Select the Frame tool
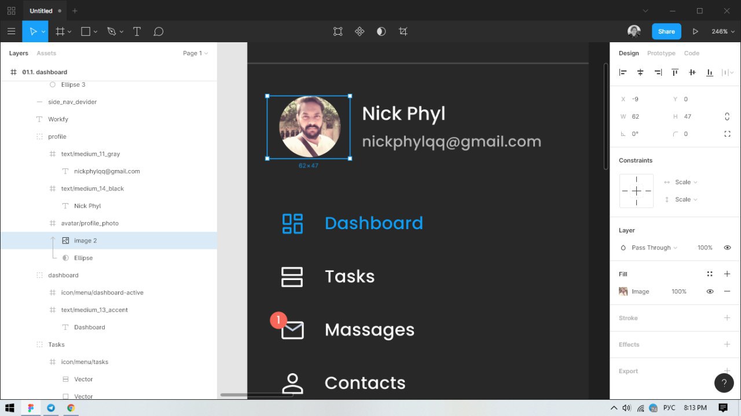 (60, 32)
